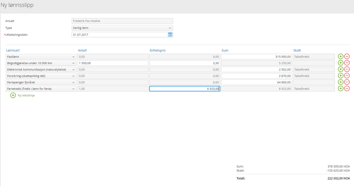The height and width of the screenshot is (186, 354).
Task: Click the Antall field with 1 500,00
Action: [x=113, y=63]
